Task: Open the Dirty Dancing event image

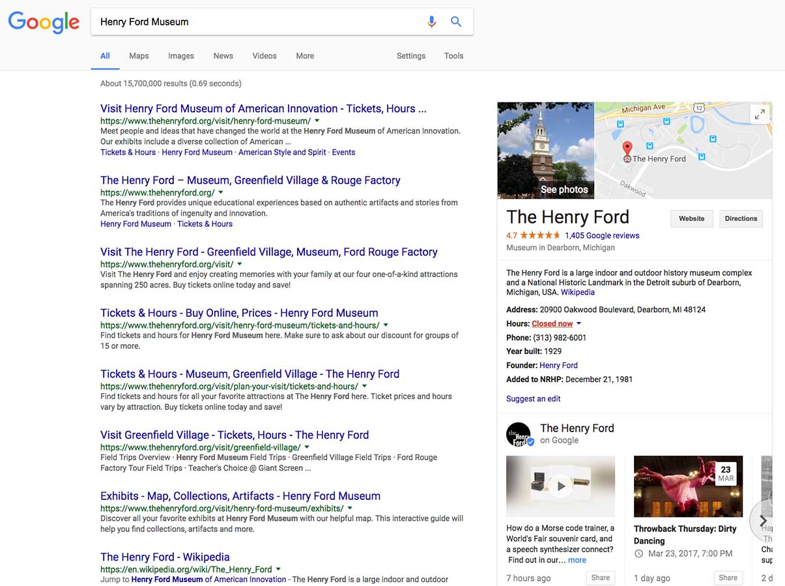Action: (688, 486)
